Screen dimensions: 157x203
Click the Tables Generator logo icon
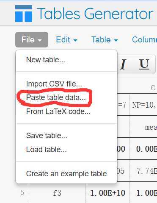[x=24, y=14]
